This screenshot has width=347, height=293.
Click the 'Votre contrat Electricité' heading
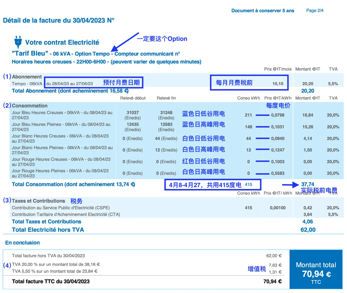[x=62, y=43]
